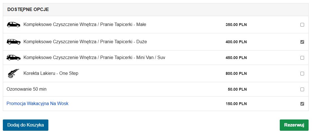Screen dimensions: 312x135
Task: Enable the Pranie Tapicerki - Małe checkbox
Action: [x=302, y=25]
